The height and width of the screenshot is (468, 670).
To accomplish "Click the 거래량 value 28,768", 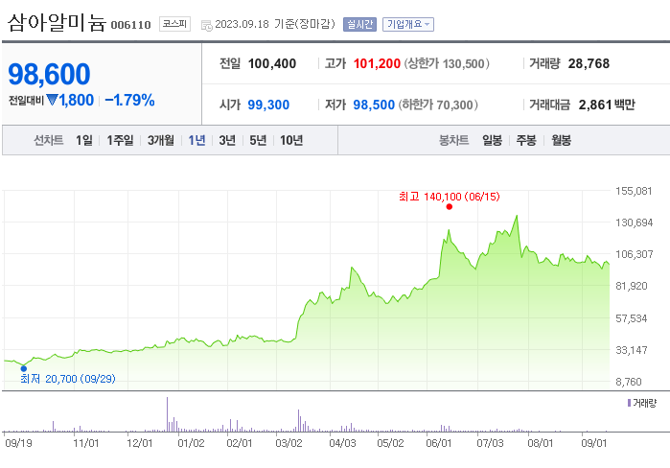I will tap(589, 63).
